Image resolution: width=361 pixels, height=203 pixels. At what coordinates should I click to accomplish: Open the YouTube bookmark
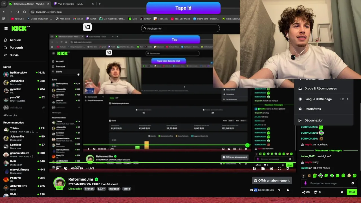tap(17, 19)
